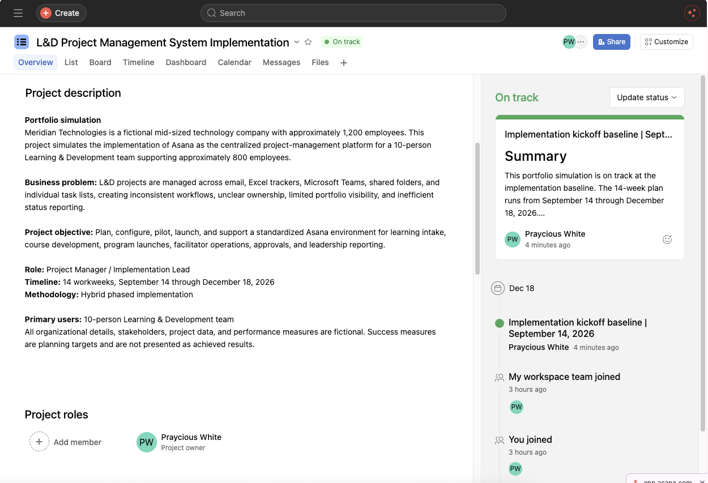
Task: Switch to the List tab
Action: 71,62
